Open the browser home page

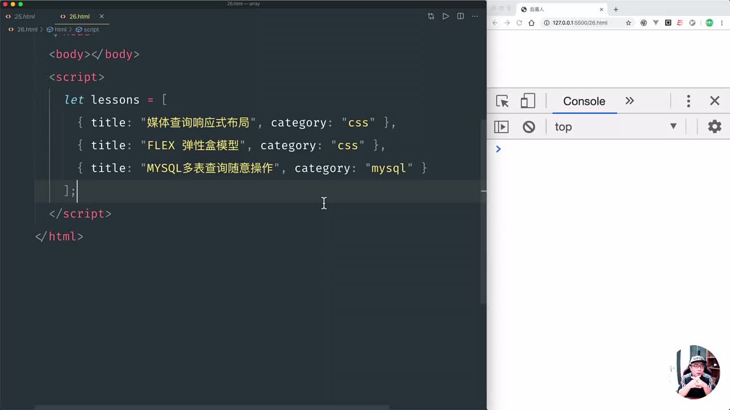pos(532,23)
